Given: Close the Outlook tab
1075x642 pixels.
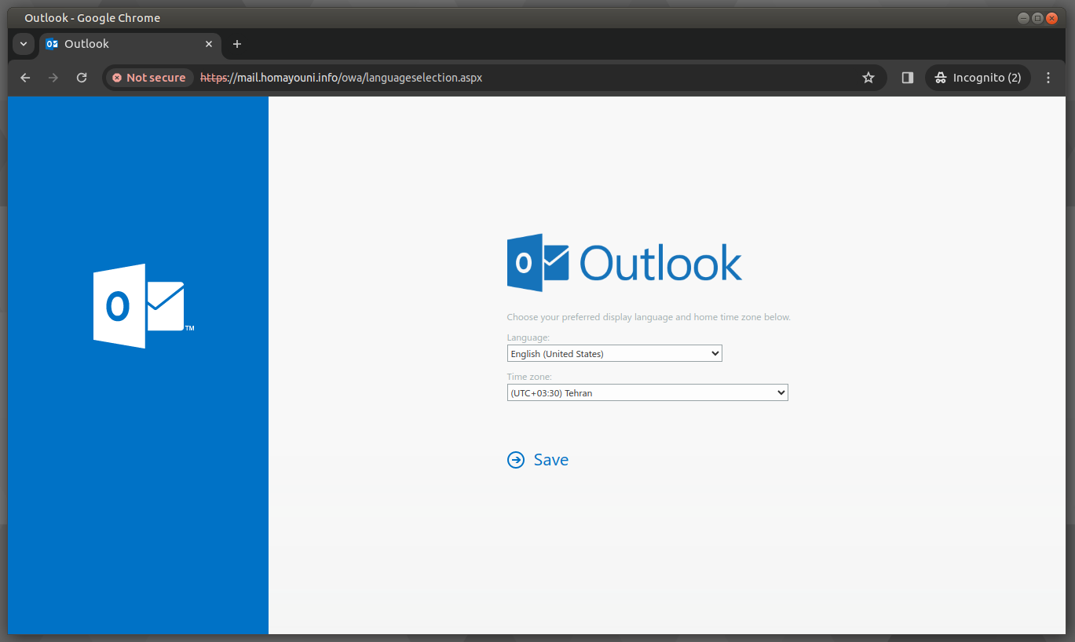Looking at the screenshot, I should [209, 44].
